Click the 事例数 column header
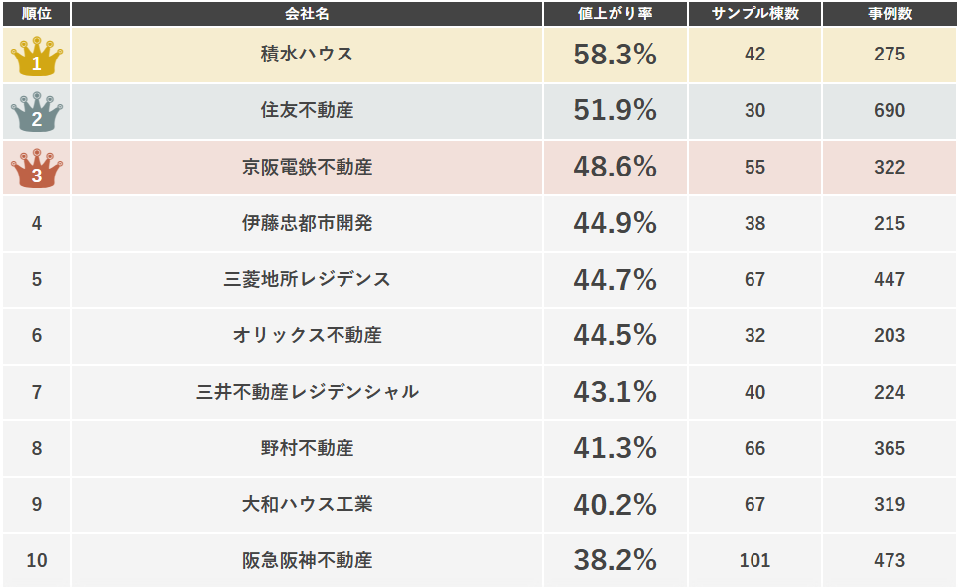 pos(890,14)
